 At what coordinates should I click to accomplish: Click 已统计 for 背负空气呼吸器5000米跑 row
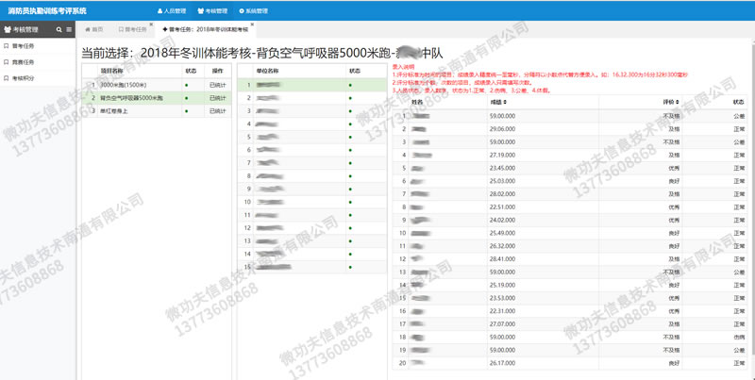(x=218, y=98)
